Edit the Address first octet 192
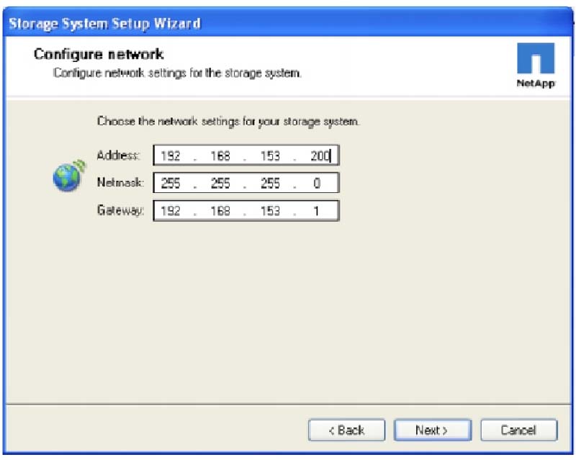This screenshot has width=576, height=460. click(x=171, y=156)
